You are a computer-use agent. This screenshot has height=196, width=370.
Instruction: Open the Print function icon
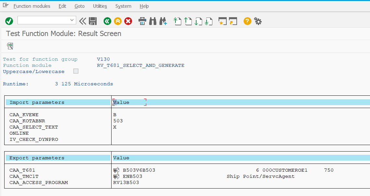[x=142, y=21]
